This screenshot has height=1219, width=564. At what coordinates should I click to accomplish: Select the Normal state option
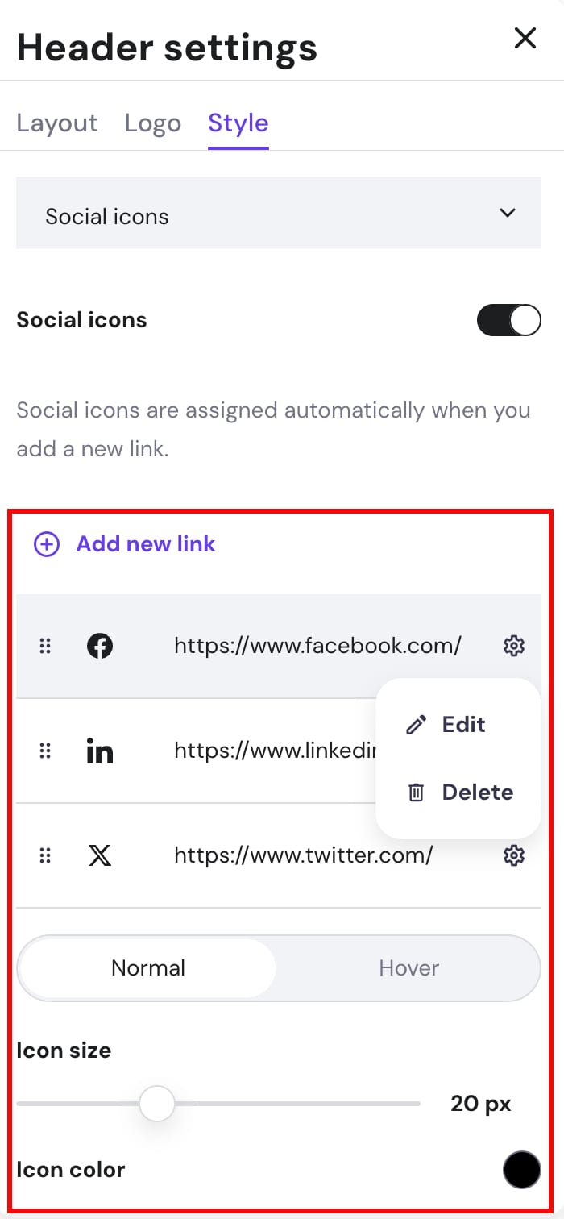click(x=148, y=967)
